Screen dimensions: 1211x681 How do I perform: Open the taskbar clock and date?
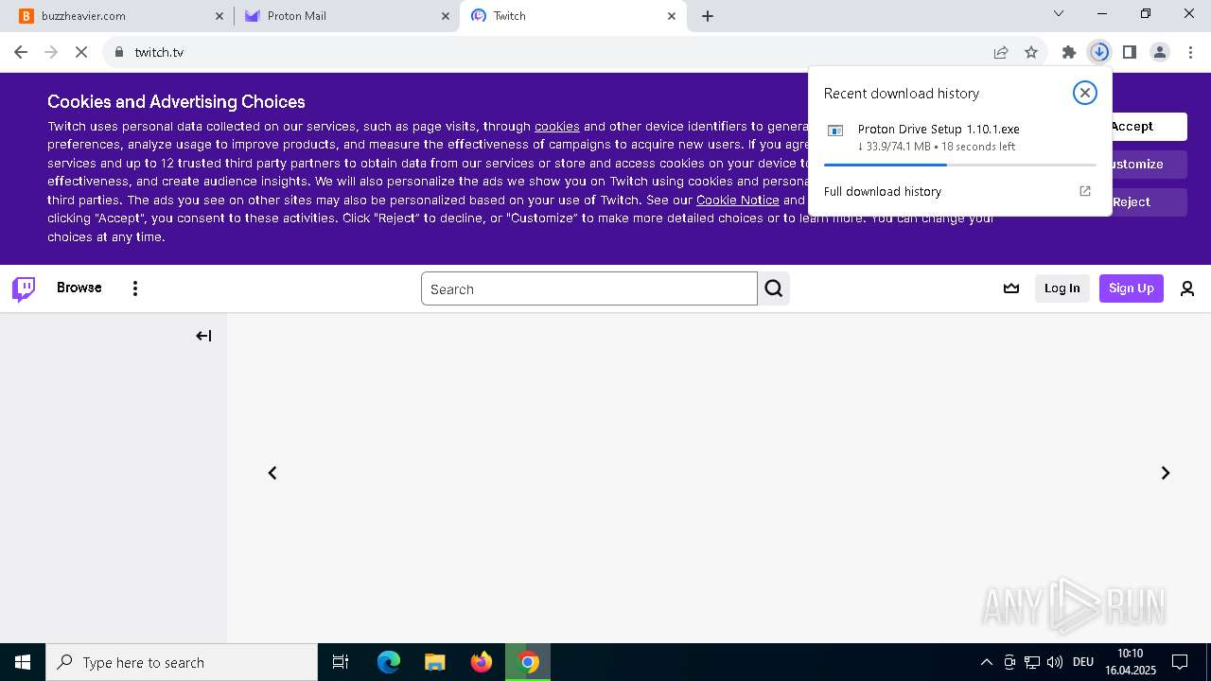click(1130, 662)
